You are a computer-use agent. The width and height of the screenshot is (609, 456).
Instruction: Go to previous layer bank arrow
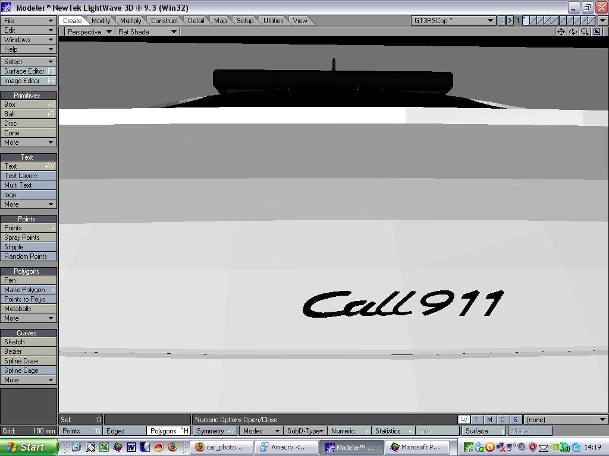[x=502, y=21]
